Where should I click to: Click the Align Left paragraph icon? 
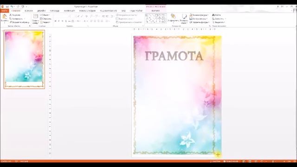click(x=91, y=21)
